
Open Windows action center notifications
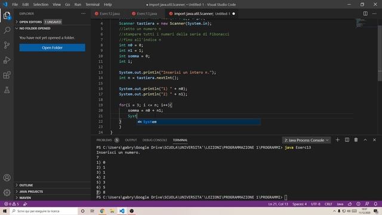[375, 211]
